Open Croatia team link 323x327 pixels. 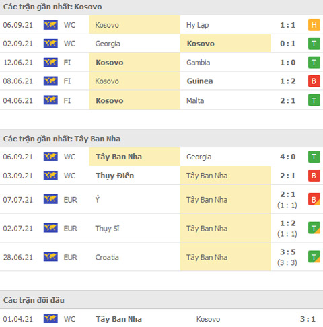click(x=107, y=257)
